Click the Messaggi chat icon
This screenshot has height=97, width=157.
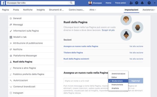coord(11,25)
